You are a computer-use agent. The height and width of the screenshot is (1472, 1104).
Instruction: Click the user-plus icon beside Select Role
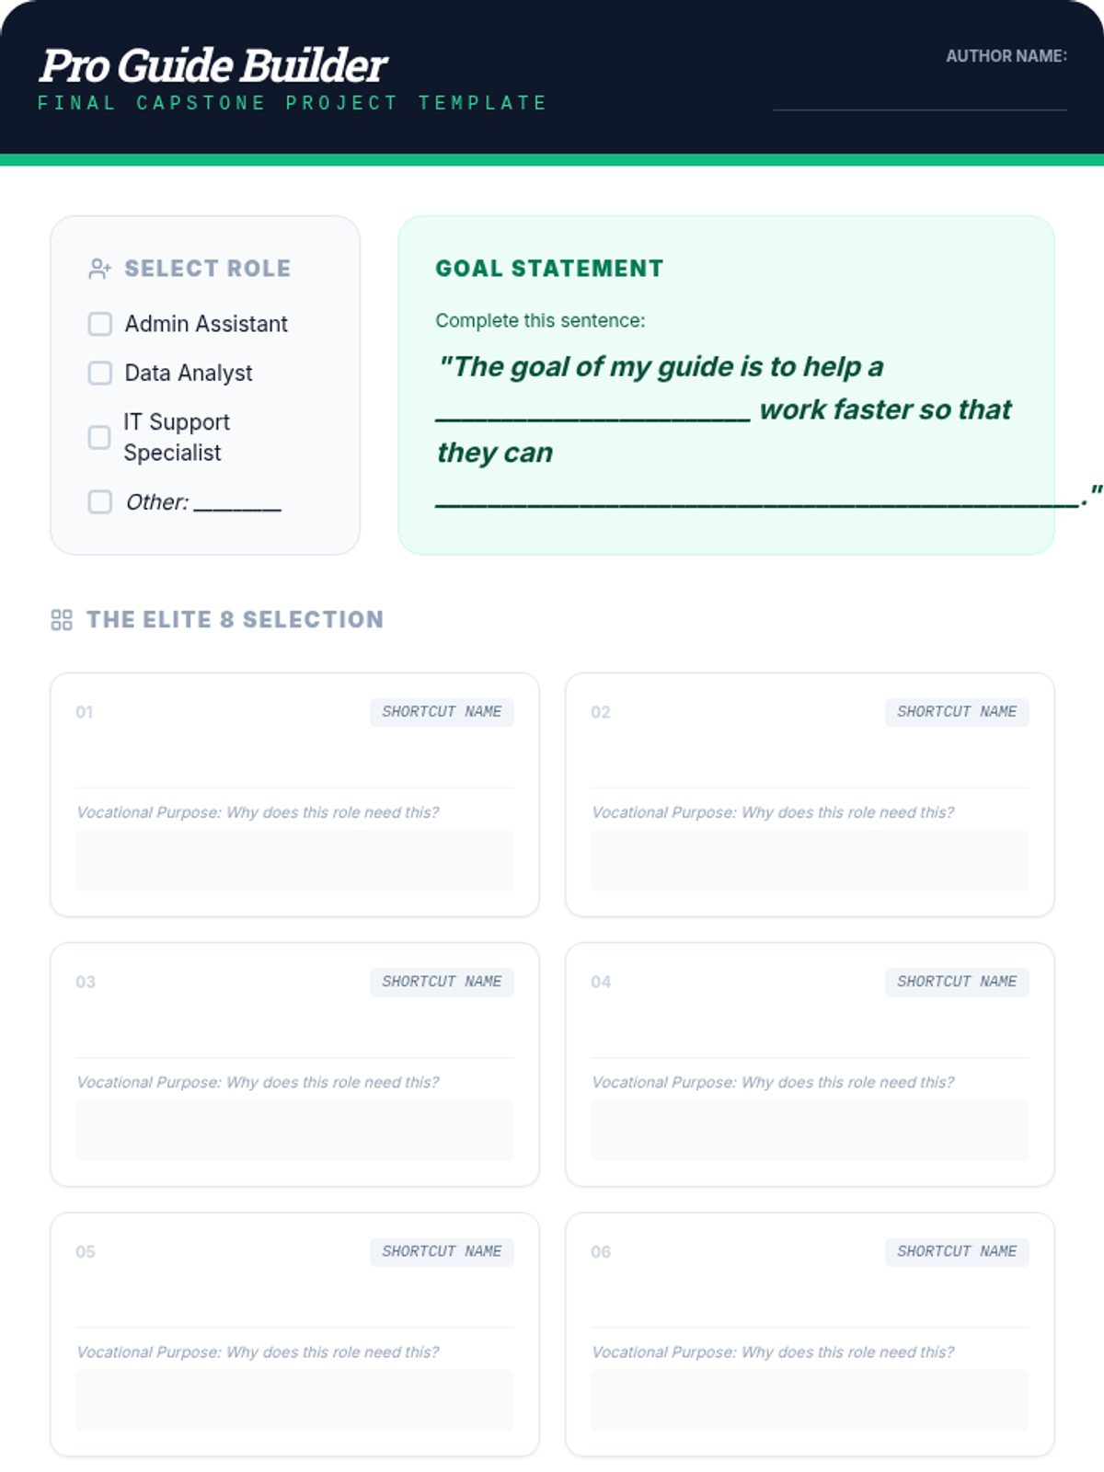click(x=99, y=269)
